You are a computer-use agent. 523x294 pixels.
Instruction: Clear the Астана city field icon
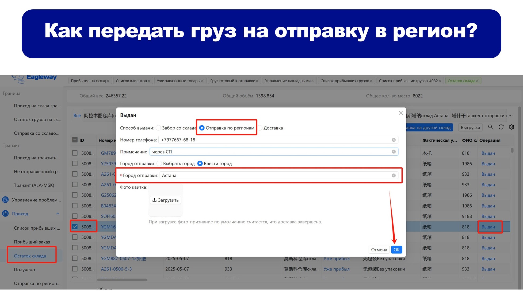pyautogui.click(x=394, y=175)
